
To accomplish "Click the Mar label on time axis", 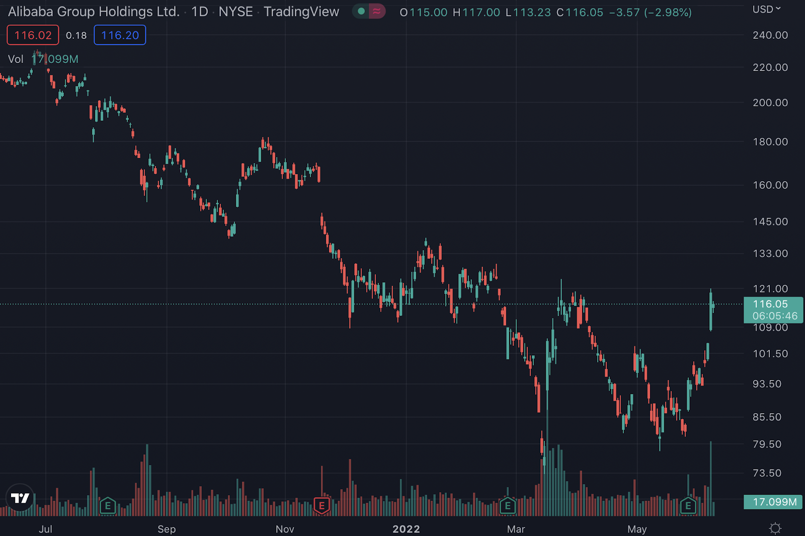I will [516, 529].
